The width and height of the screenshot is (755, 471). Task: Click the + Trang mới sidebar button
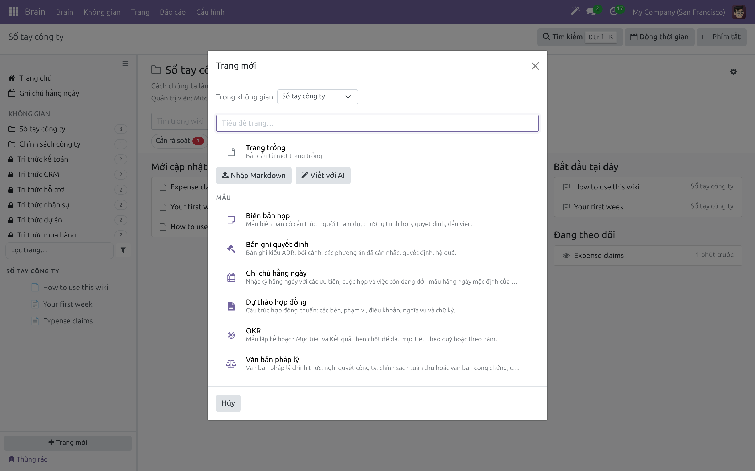tap(68, 443)
